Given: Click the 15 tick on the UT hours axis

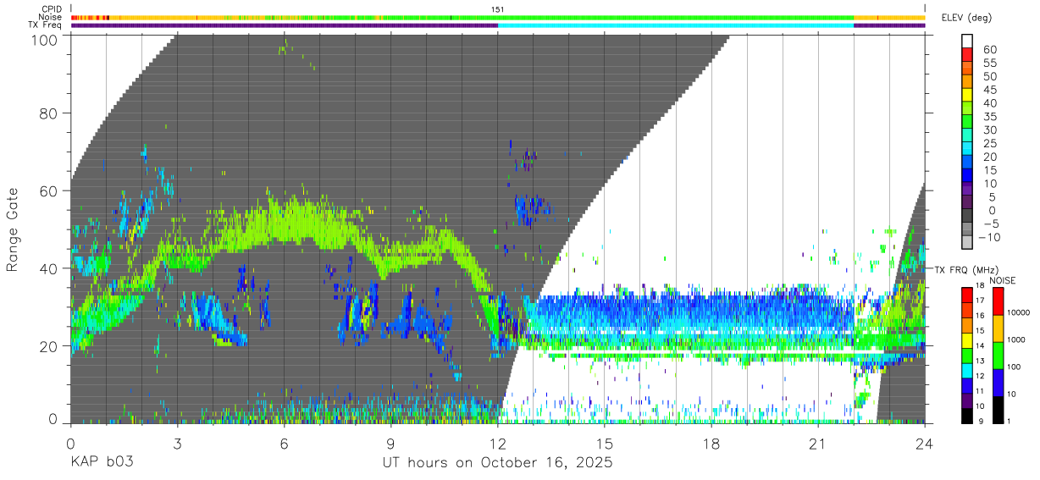Looking at the screenshot, I should [605, 443].
